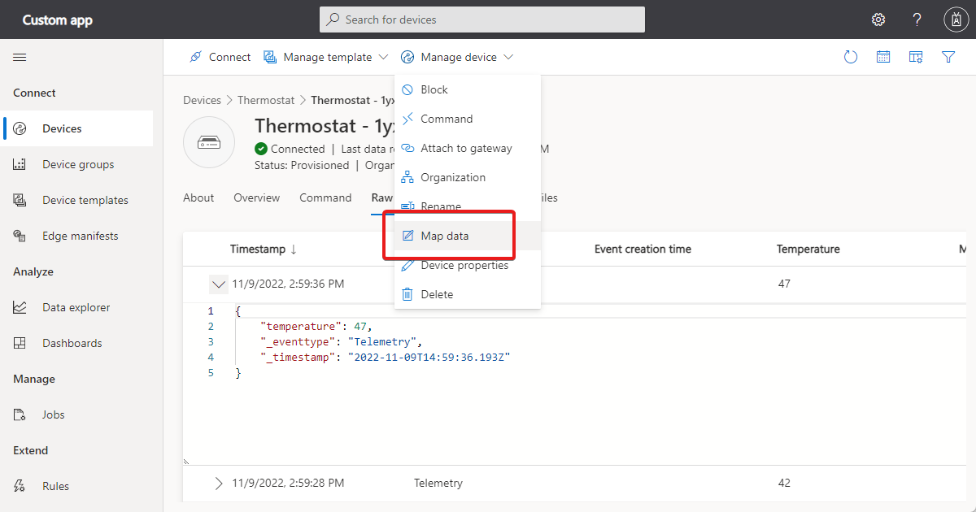Collapse the hamburger navigation menu

pyautogui.click(x=20, y=57)
